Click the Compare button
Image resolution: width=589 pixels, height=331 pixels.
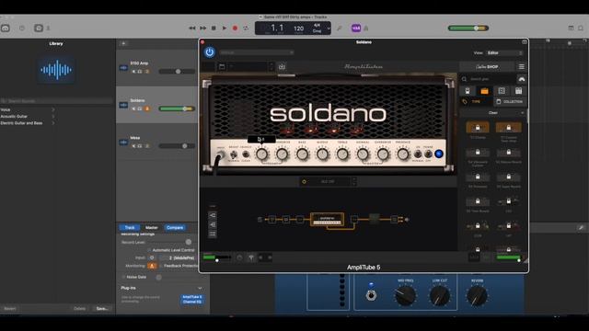pos(175,227)
